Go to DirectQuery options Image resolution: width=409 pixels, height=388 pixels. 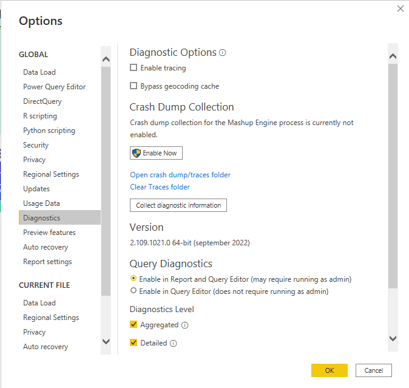pos(42,101)
